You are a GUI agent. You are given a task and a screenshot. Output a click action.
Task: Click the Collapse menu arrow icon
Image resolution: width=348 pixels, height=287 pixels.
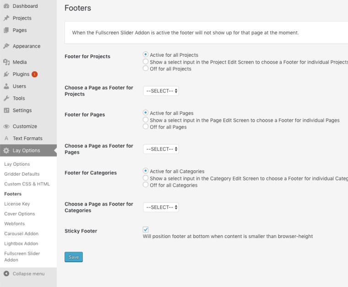pyautogui.click(x=6, y=274)
